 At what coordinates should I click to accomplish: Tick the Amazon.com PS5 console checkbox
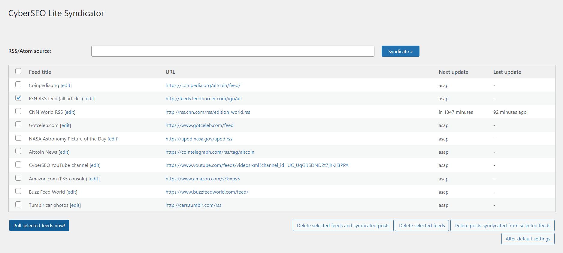(x=18, y=178)
